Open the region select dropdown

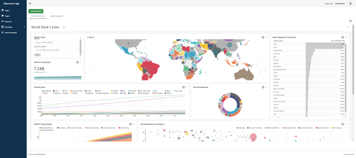click(x=56, y=42)
